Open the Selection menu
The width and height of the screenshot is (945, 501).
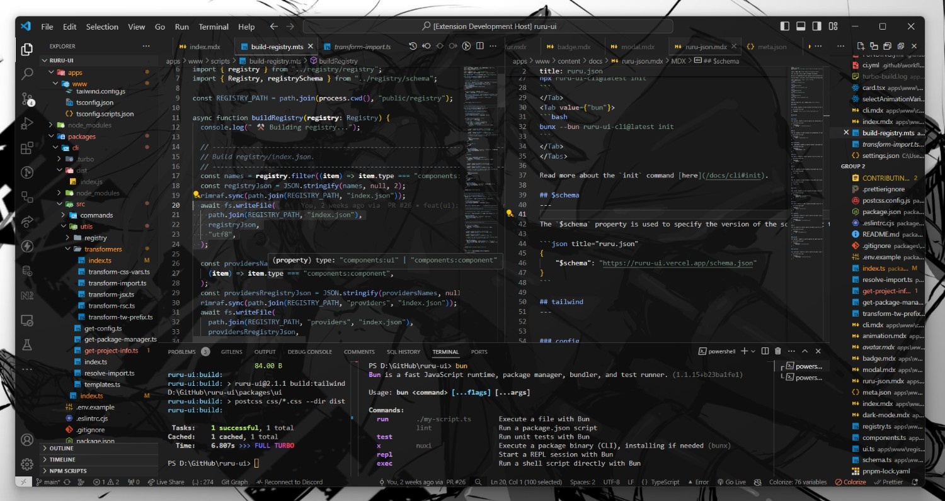point(102,26)
